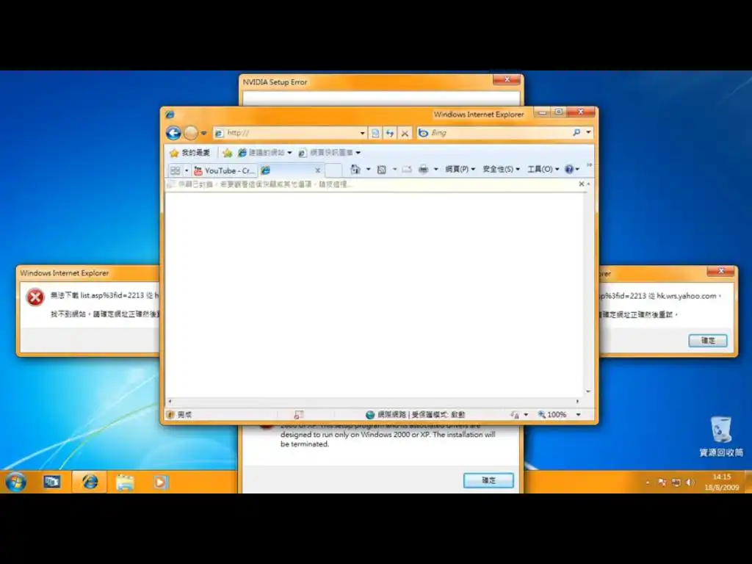Open the Windows Media Player taskbar icon
Image resolution: width=752 pixels, height=564 pixels.
160,482
